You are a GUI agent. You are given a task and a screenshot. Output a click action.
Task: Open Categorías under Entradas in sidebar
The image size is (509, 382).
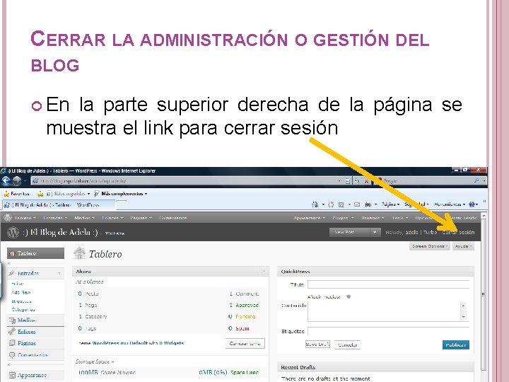tap(23, 310)
